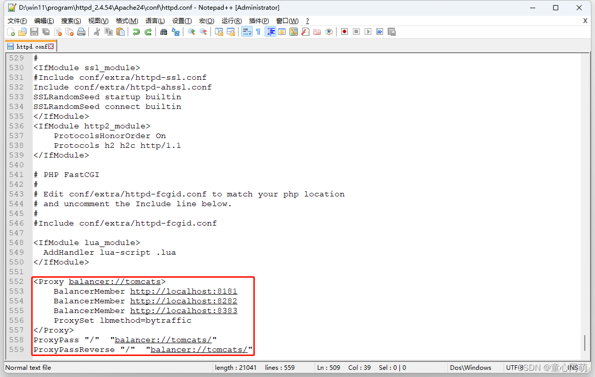
Task: Cut the selected text
Action: pyautogui.click(x=96, y=31)
